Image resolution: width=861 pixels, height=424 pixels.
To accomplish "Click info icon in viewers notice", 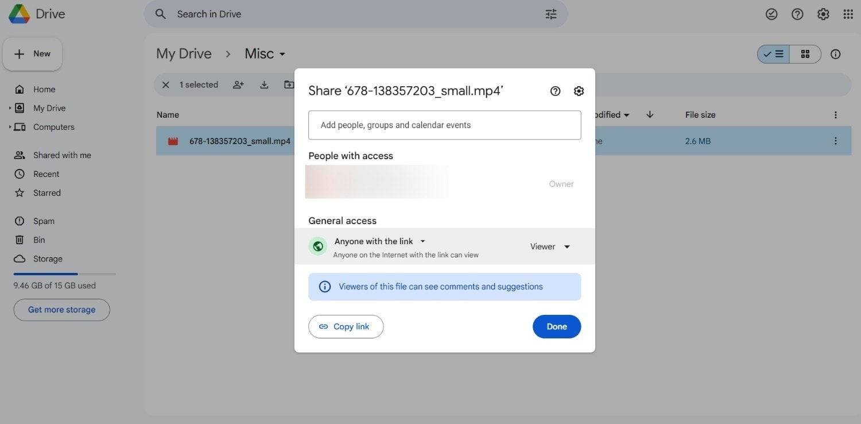I will click(325, 287).
